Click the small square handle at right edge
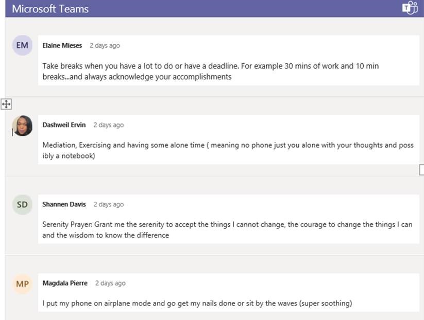This screenshot has height=320, width=424. 421,170
